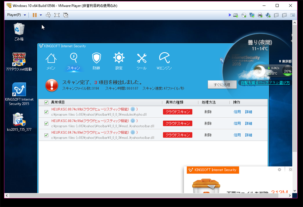This screenshot has width=303, height=207.
Task: Uncheck the HEUR.KSC.80.74c99b item checkbox
Action: (46, 112)
